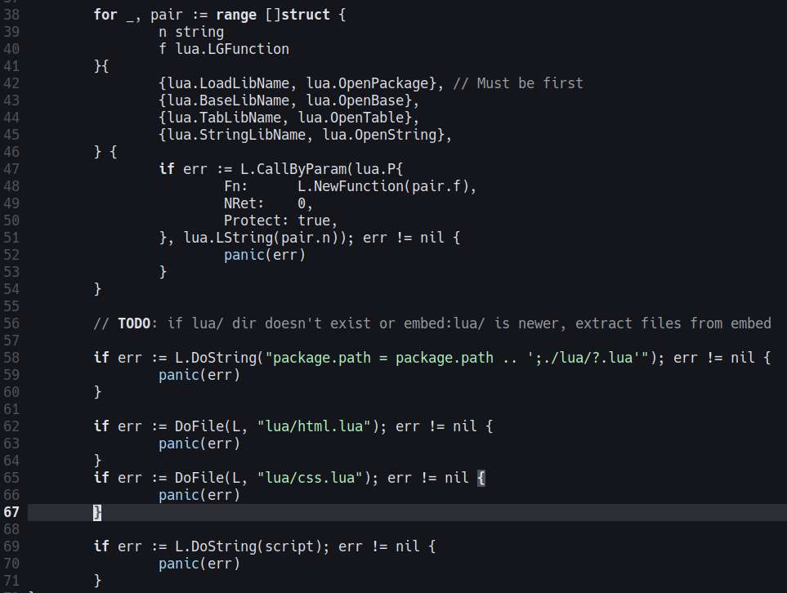Image resolution: width=787 pixels, height=593 pixels.
Task: Click 'L.CallByParam' on line 47
Action: [x=293, y=169]
